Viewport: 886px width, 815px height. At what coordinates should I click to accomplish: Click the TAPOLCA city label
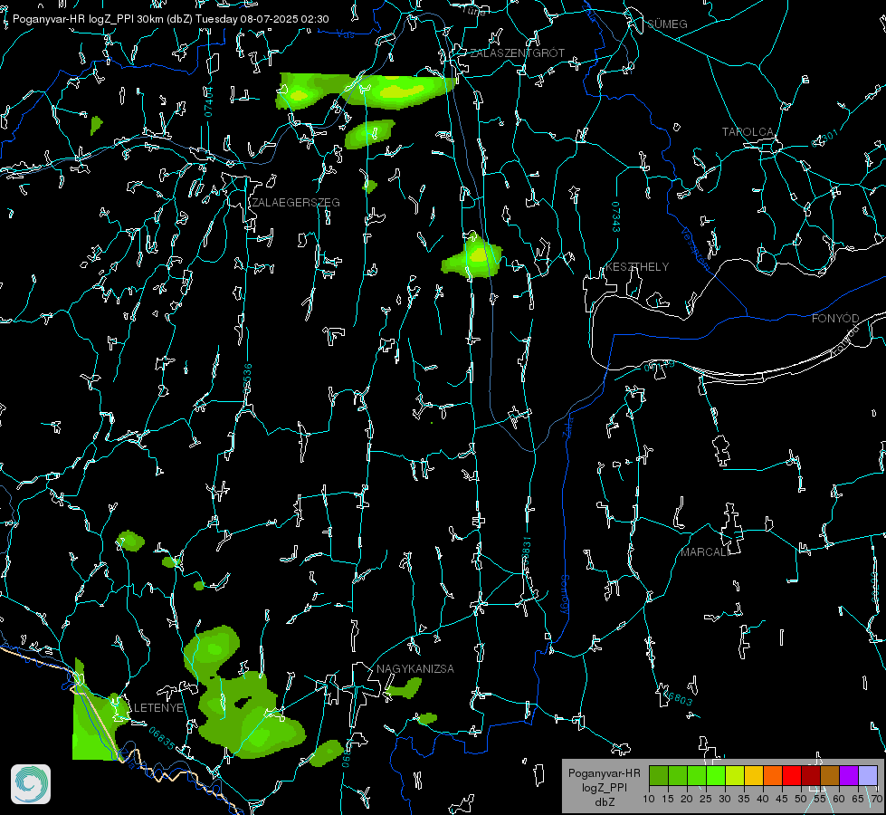pyautogui.click(x=748, y=132)
